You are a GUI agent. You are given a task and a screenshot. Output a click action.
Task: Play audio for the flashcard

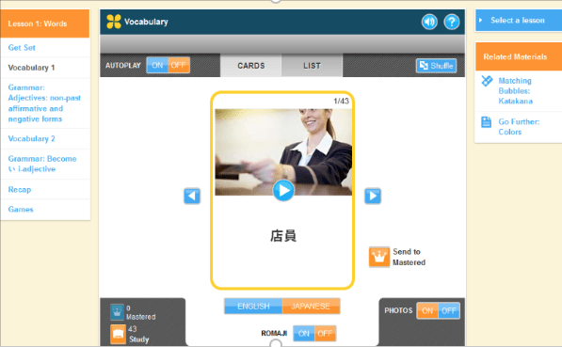tap(283, 191)
